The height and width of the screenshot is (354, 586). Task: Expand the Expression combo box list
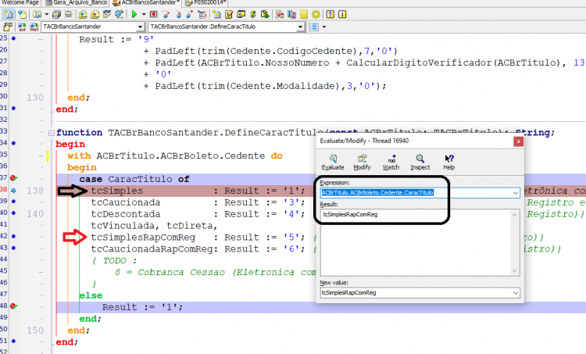[x=516, y=193]
